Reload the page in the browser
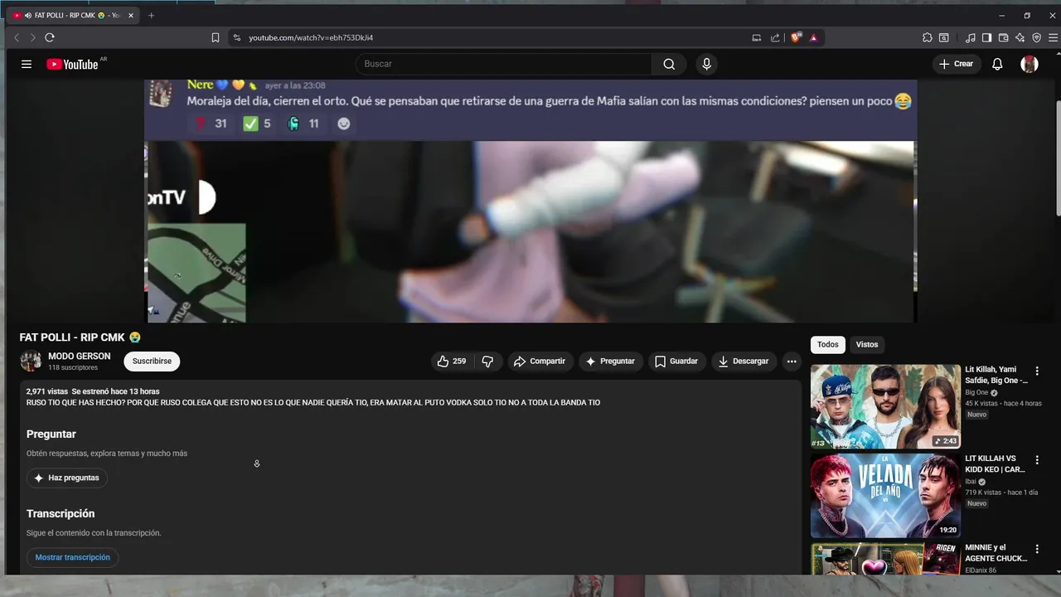1061x597 pixels. (x=50, y=37)
